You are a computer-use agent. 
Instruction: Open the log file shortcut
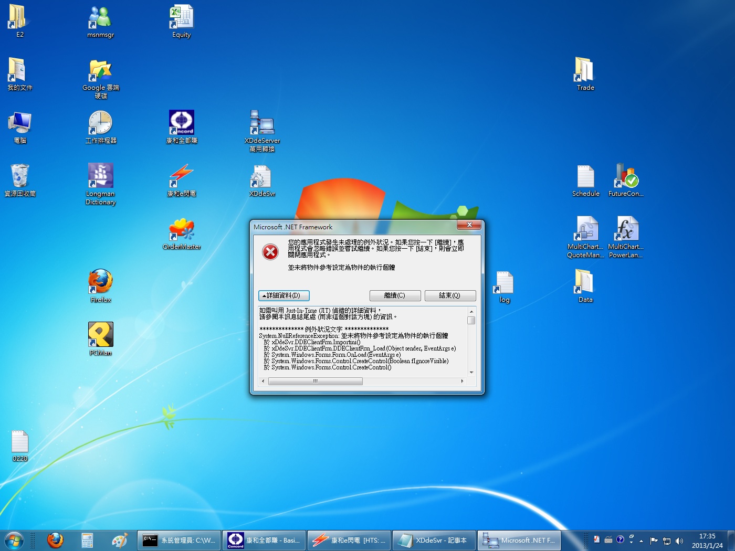tap(504, 287)
